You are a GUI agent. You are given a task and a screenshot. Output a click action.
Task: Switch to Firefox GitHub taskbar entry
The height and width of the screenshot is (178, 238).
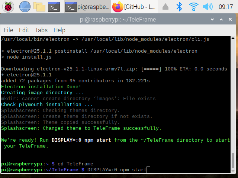134,7
